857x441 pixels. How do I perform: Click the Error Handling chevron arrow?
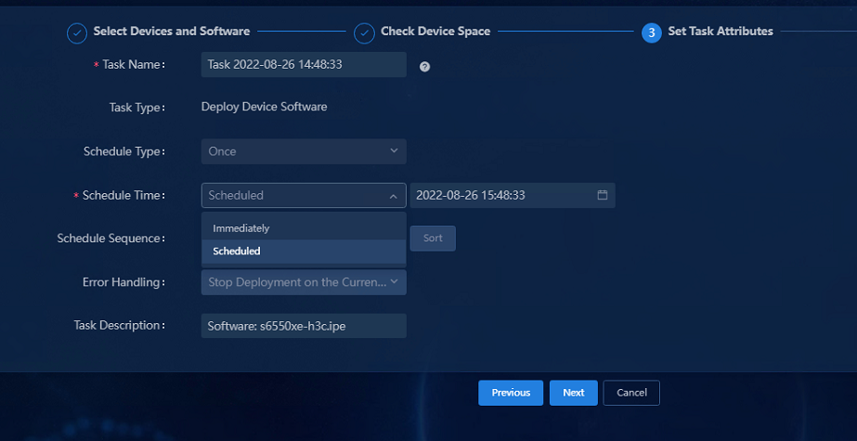tap(394, 281)
